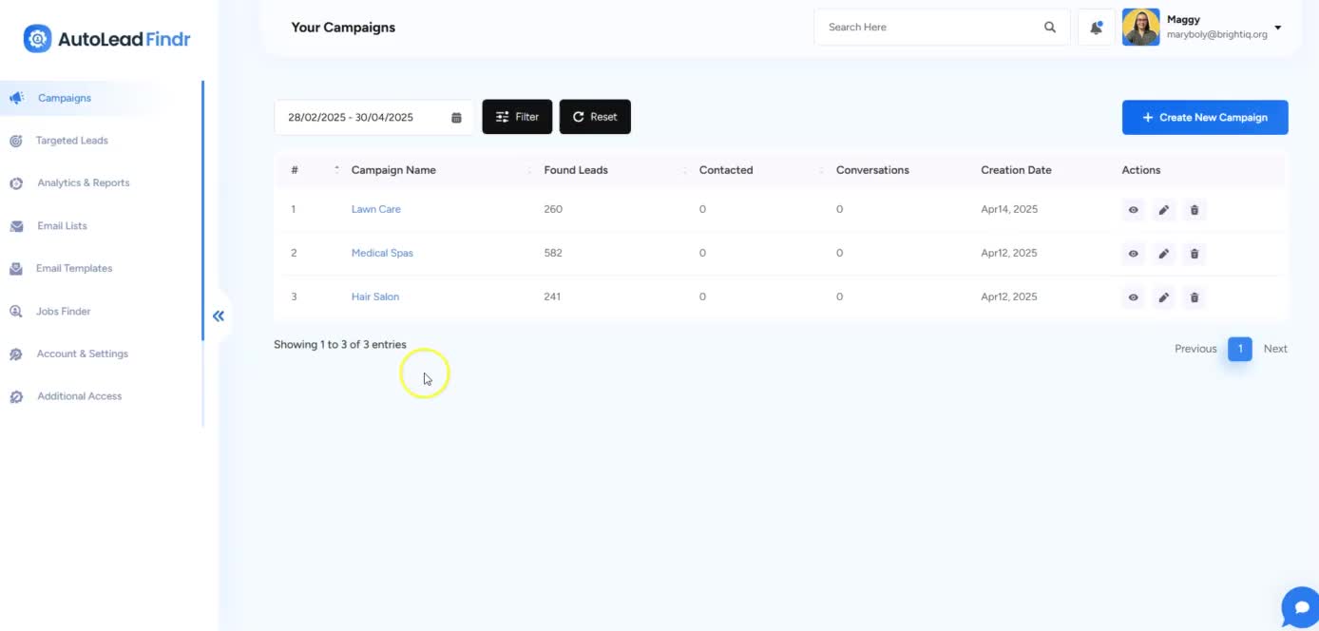View the Medical Spas campaign eye icon

[x=1133, y=254]
